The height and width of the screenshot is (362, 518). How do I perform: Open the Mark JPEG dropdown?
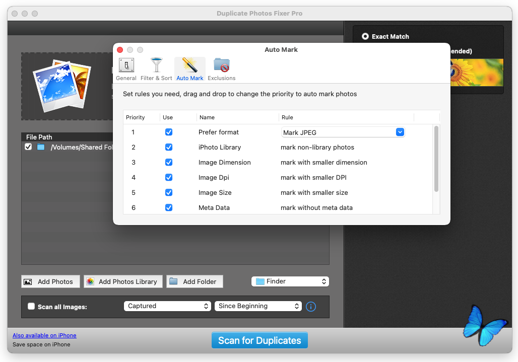click(343, 132)
